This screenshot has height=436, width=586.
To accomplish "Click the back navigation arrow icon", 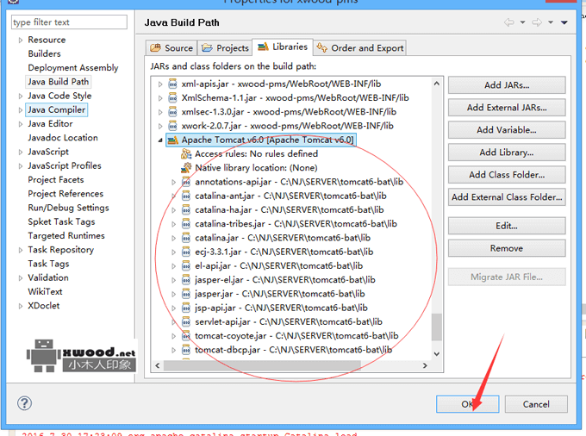I will [x=509, y=22].
